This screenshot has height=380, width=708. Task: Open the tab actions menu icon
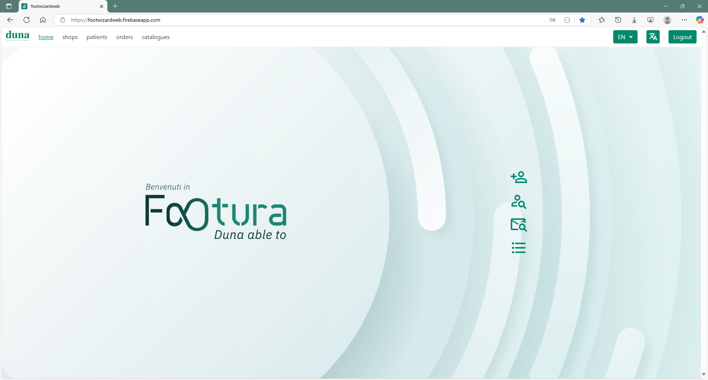point(9,6)
